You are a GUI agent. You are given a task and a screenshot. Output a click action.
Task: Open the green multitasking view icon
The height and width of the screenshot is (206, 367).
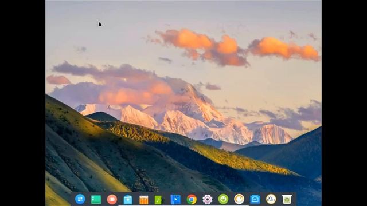pos(96,200)
